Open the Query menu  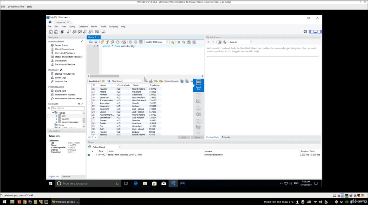pyautogui.click(x=72, y=26)
